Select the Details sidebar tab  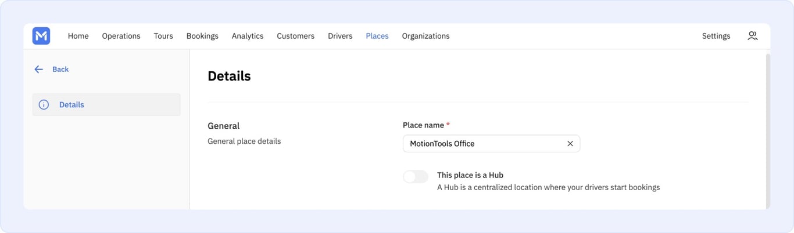coord(106,105)
